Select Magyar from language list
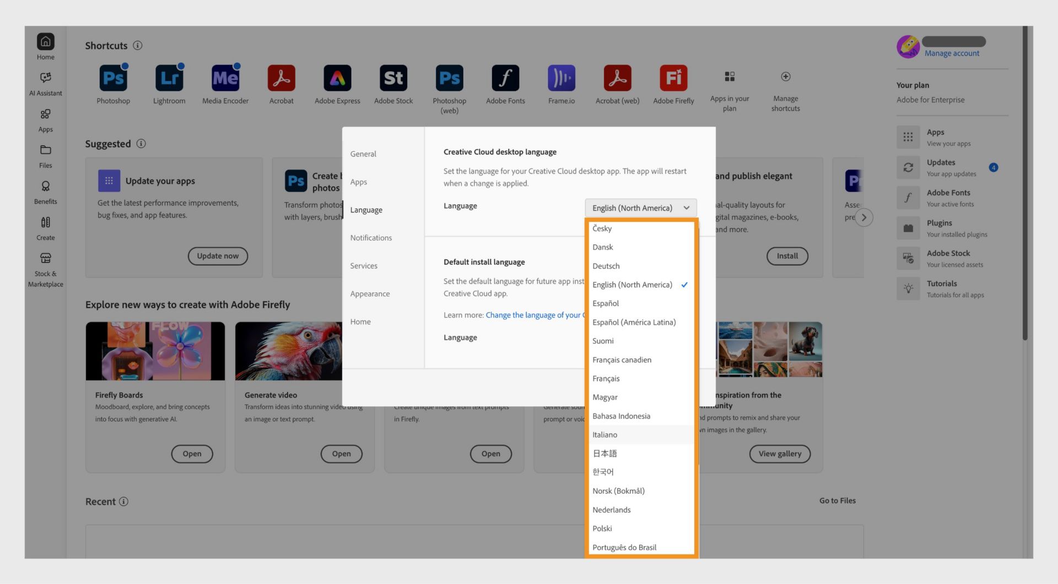 pyautogui.click(x=640, y=397)
